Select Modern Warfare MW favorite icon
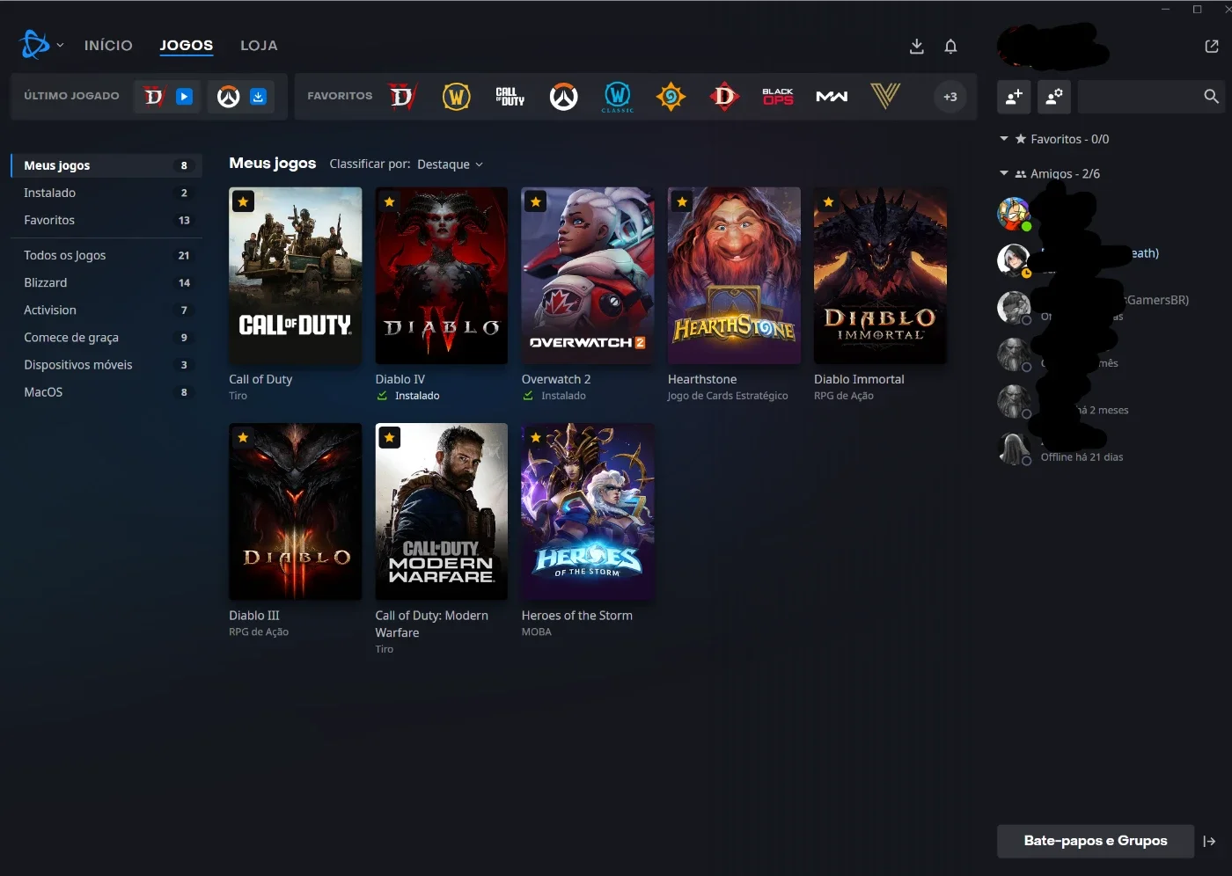The image size is (1232, 876). tap(832, 96)
